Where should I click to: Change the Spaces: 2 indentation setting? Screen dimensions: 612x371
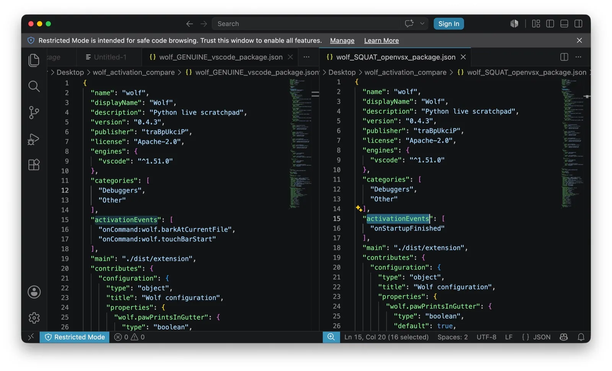(452, 337)
